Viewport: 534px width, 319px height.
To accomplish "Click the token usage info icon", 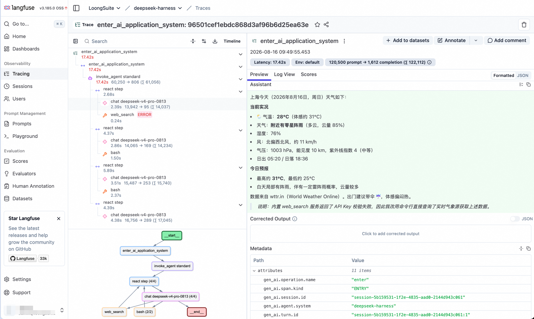I will [x=429, y=62].
